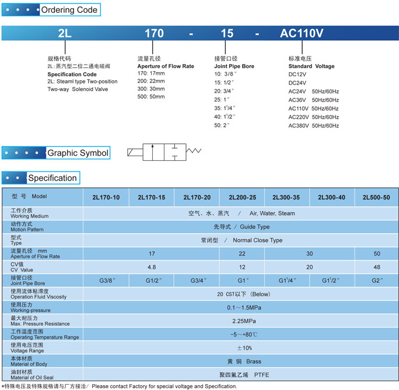Click the '22' aperture value in the table
This screenshot has width=399, height=390.
(242, 254)
